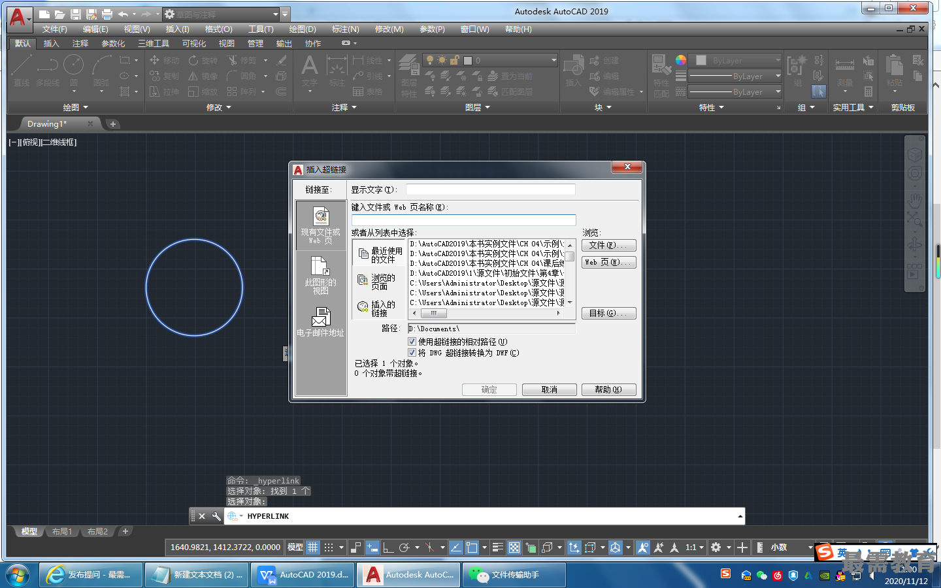Toggle transparency display in status bar

coord(514,547)
